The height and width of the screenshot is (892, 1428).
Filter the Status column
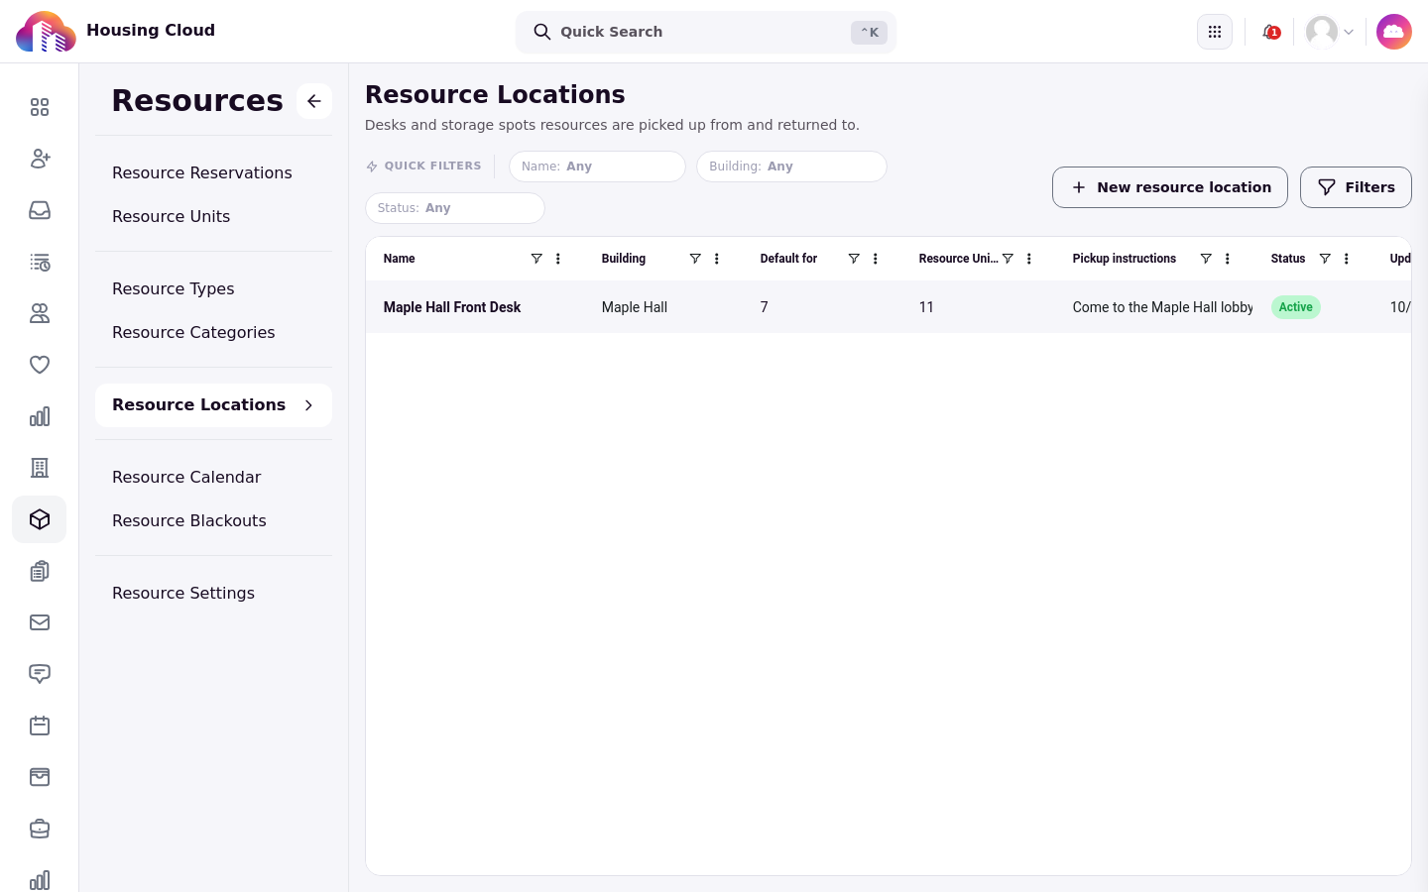point(1325,259)
